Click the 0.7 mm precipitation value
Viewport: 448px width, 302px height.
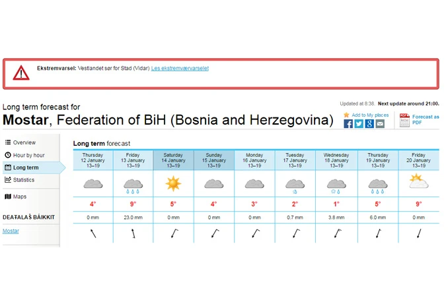tap(295, 218)
